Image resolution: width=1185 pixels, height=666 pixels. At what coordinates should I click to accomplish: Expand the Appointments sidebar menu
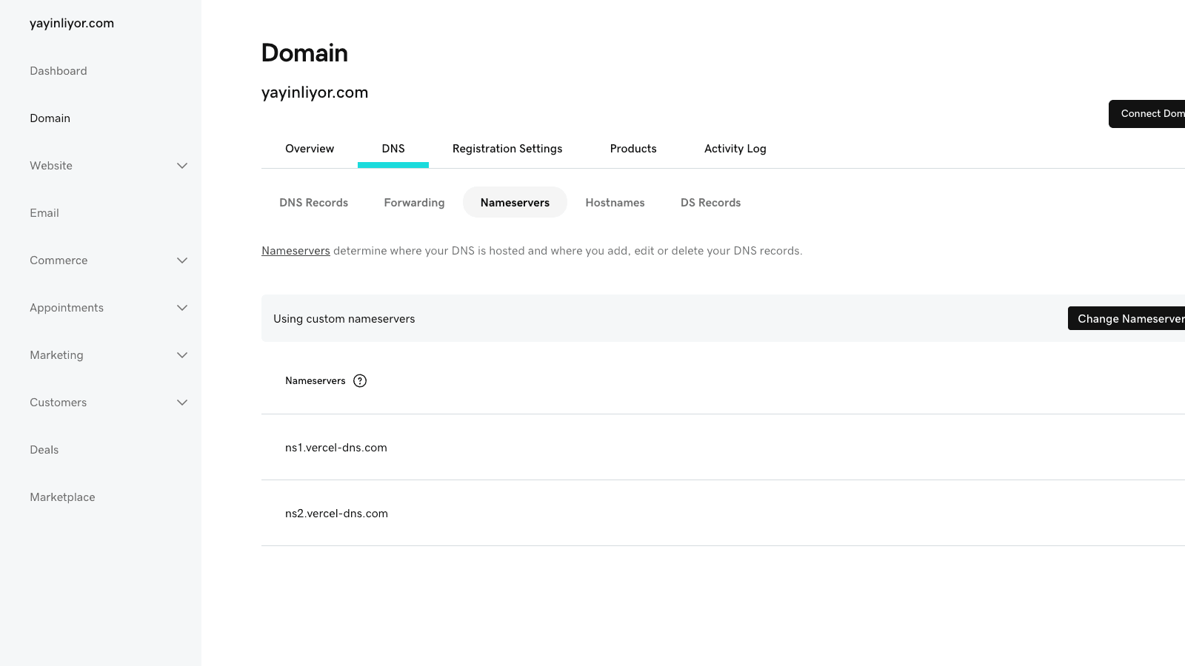(x=181, y=308)
